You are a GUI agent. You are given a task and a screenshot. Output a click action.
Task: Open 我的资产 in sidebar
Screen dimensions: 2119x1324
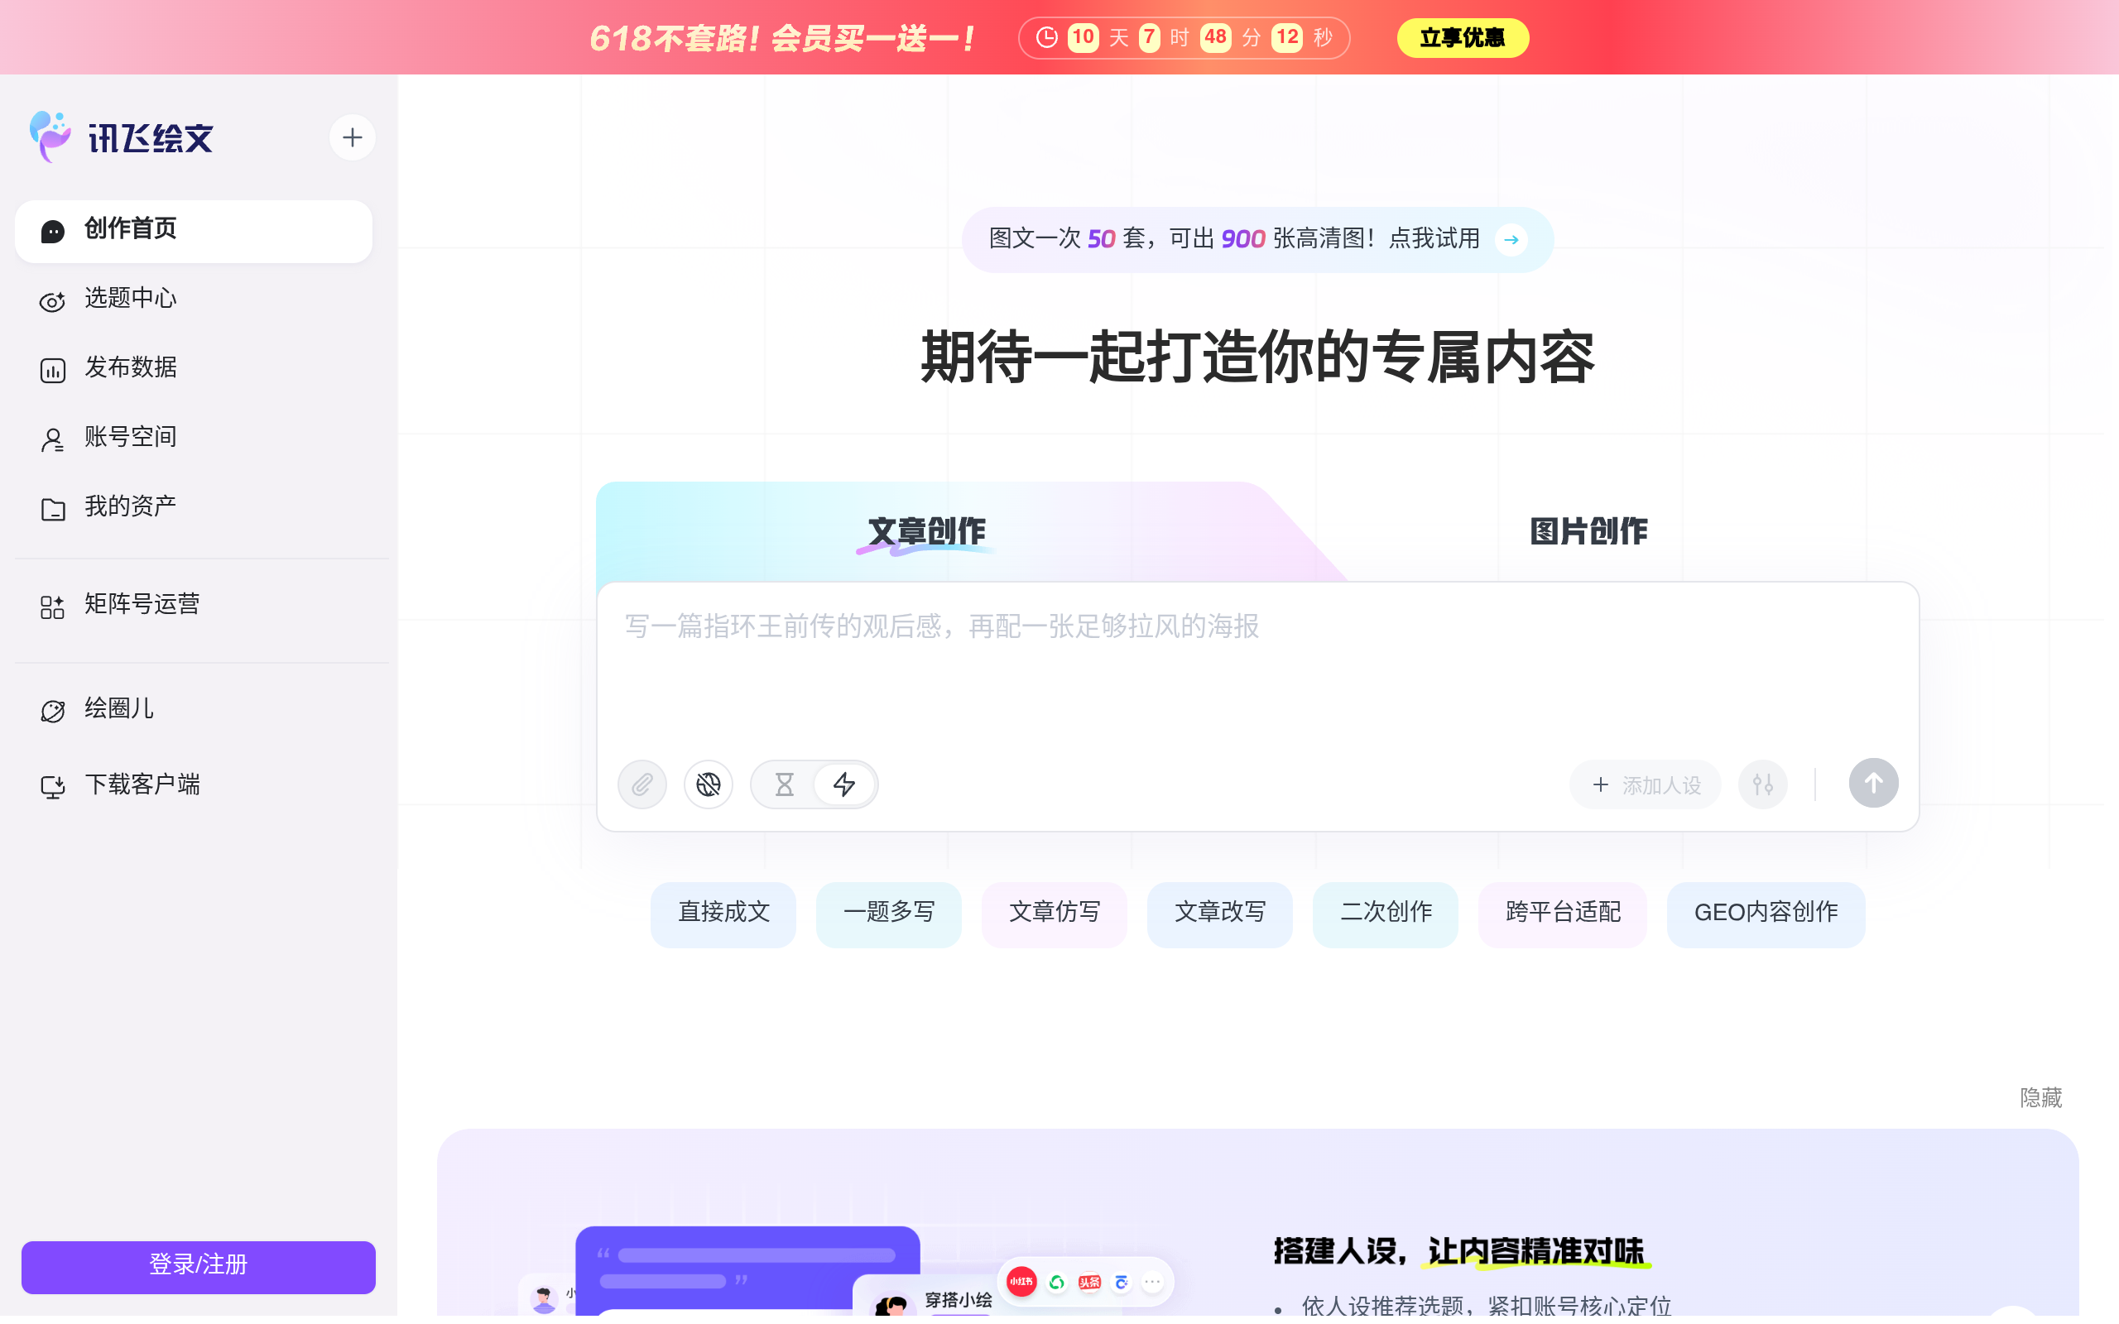[194, 507]
